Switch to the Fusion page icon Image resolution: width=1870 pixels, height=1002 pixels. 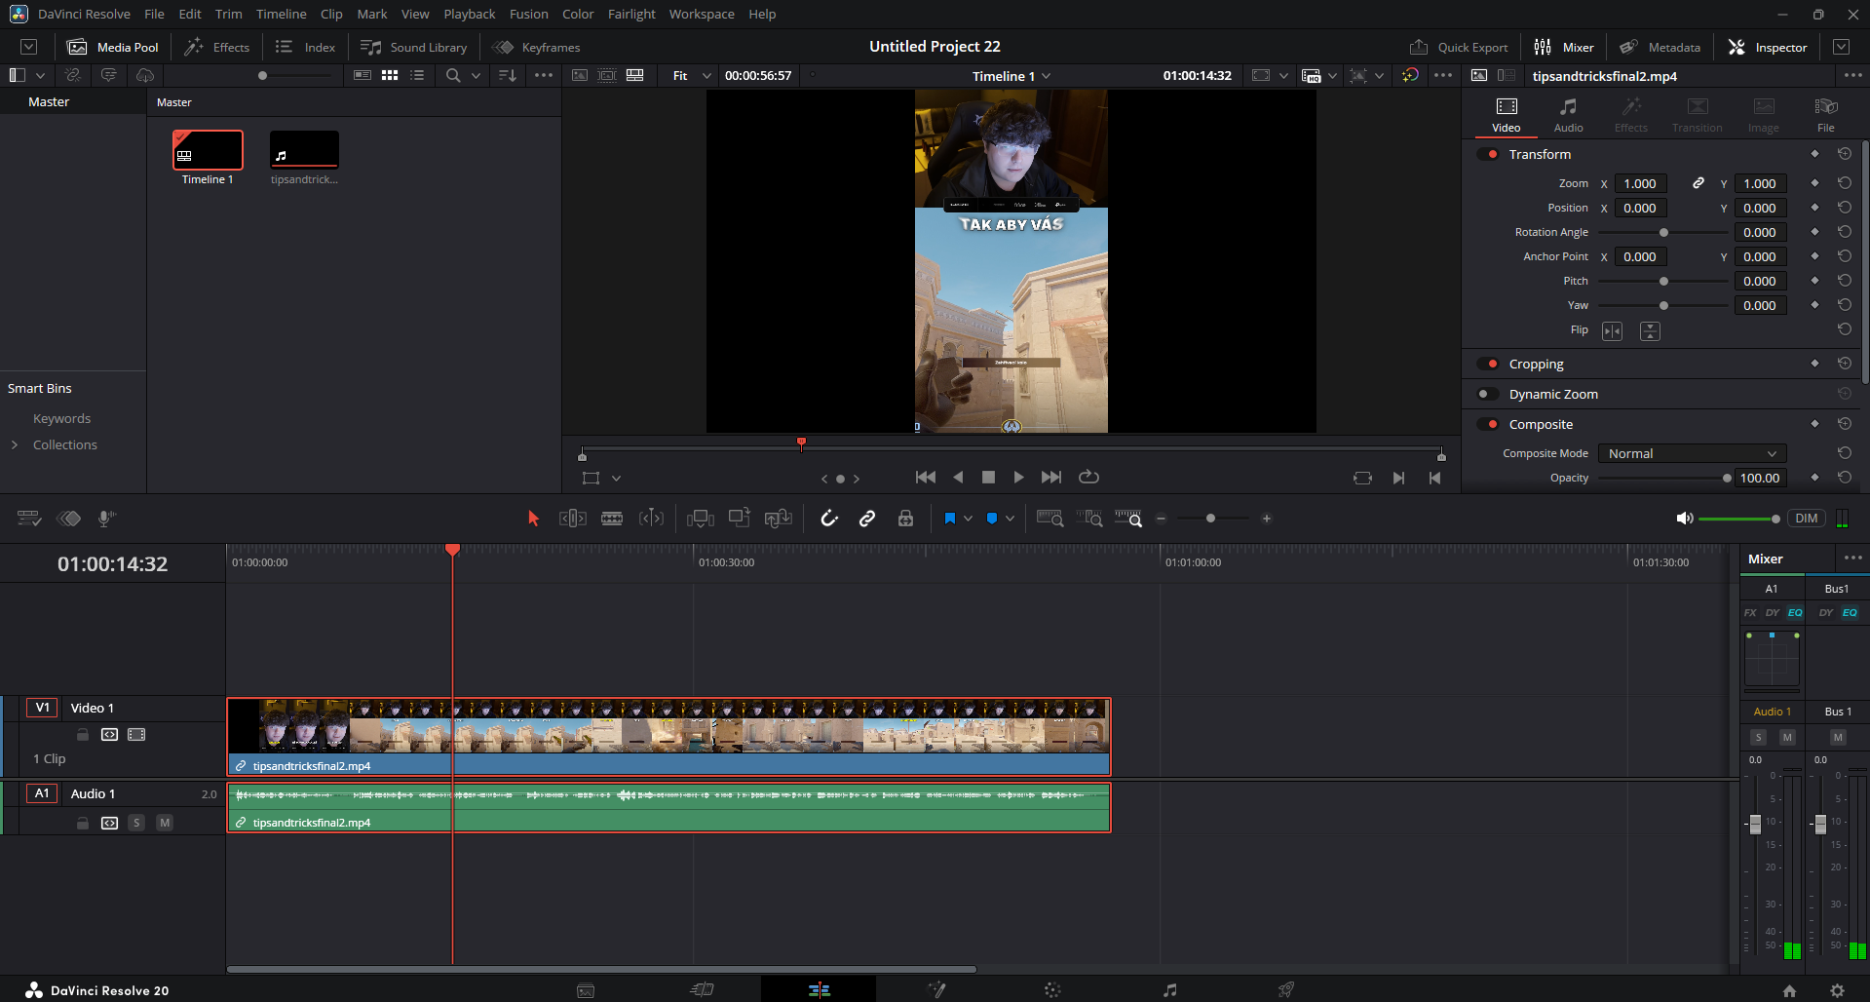coord(936,990)
